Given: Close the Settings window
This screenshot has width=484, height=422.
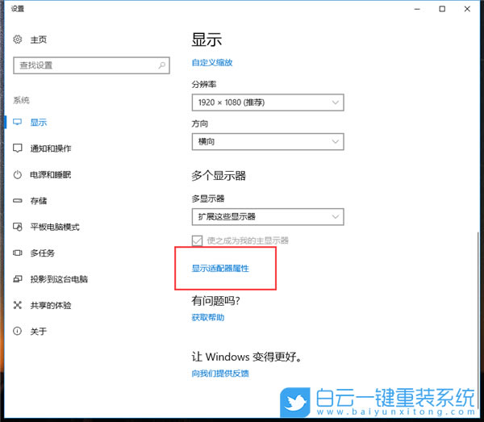Looking at the screenshot, I should (467, 9).
